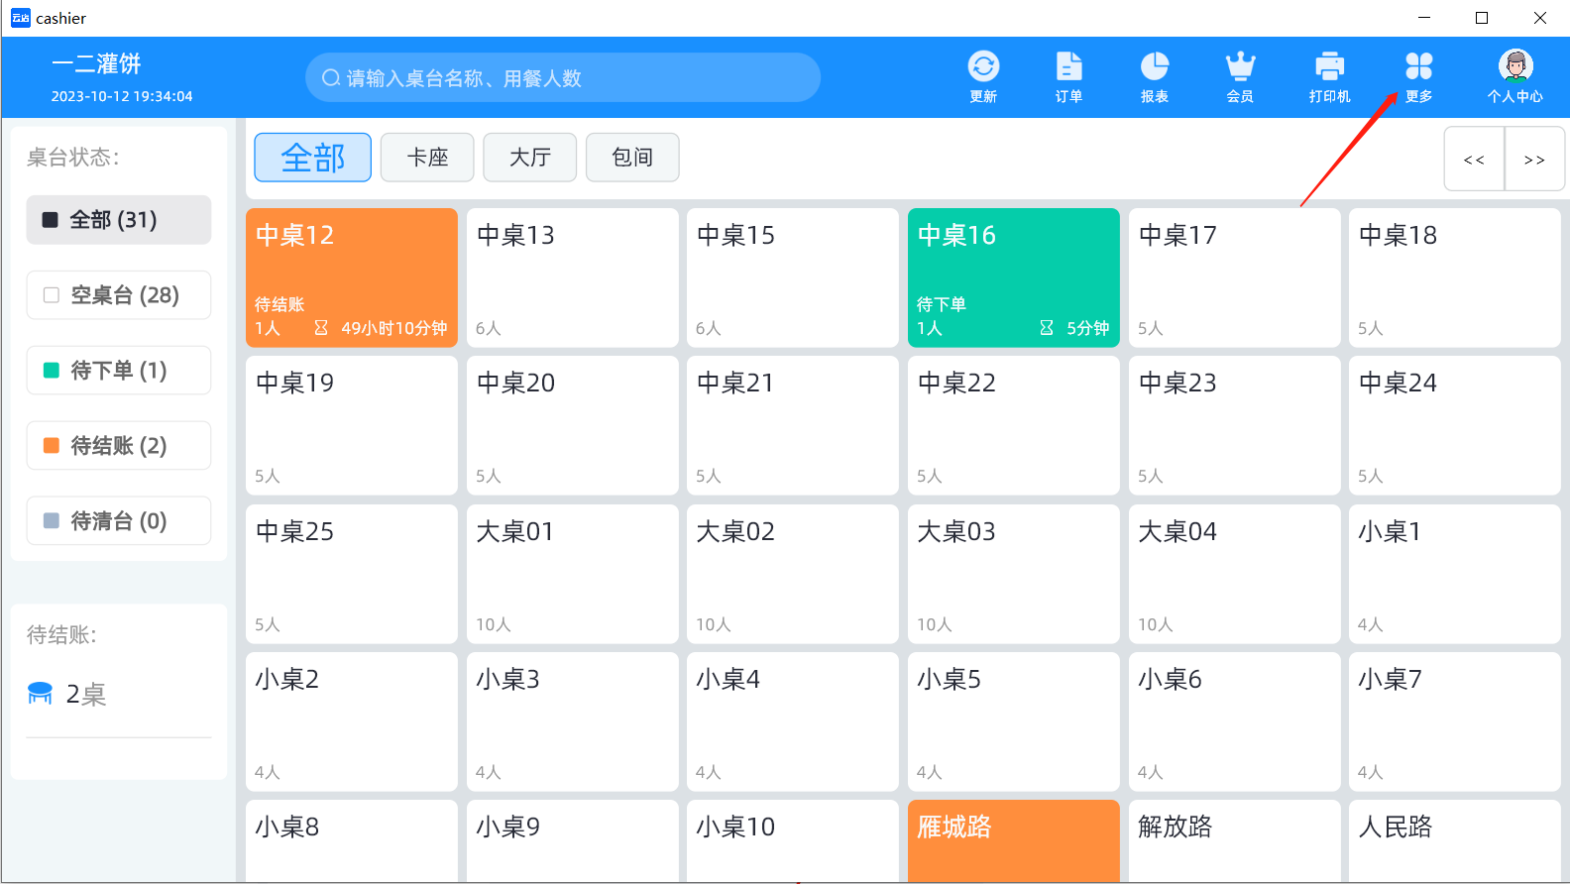Click the table name search field
This screenshot has height=884, width=1570.
click(563, 78)
